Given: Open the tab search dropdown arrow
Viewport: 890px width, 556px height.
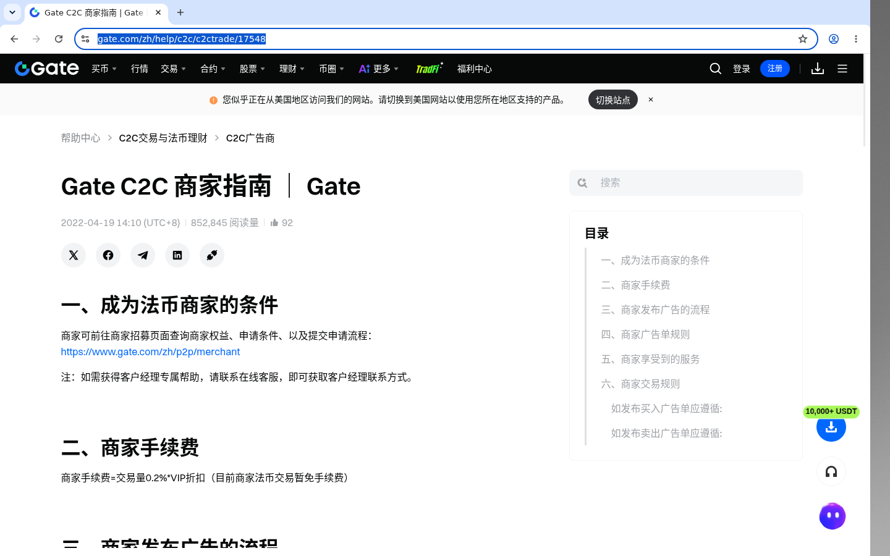Looking at the screenshot, I should (x=12, y=12).
